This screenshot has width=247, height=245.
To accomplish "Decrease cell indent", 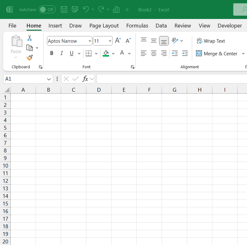I will click(x=175, y=53).
